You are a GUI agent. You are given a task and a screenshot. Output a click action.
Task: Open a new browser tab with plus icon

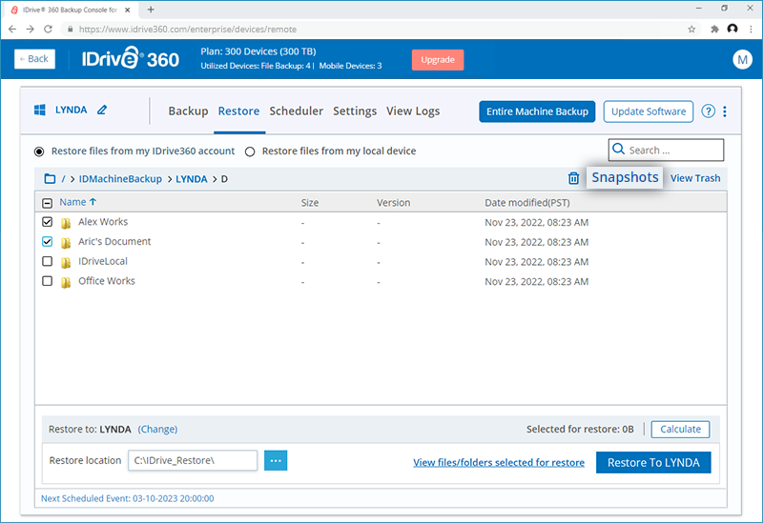[x=151, y=10]
